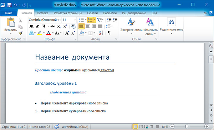Sort text with the A-Z icon
Viewport: 214px width, 130px height.
pyautogui.click(x=101, y=33)
